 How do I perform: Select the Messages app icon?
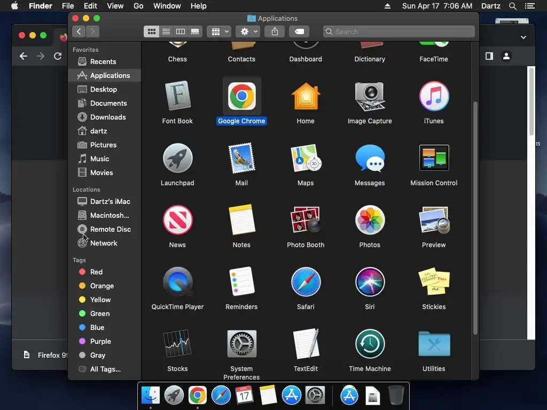click(370, 158)
